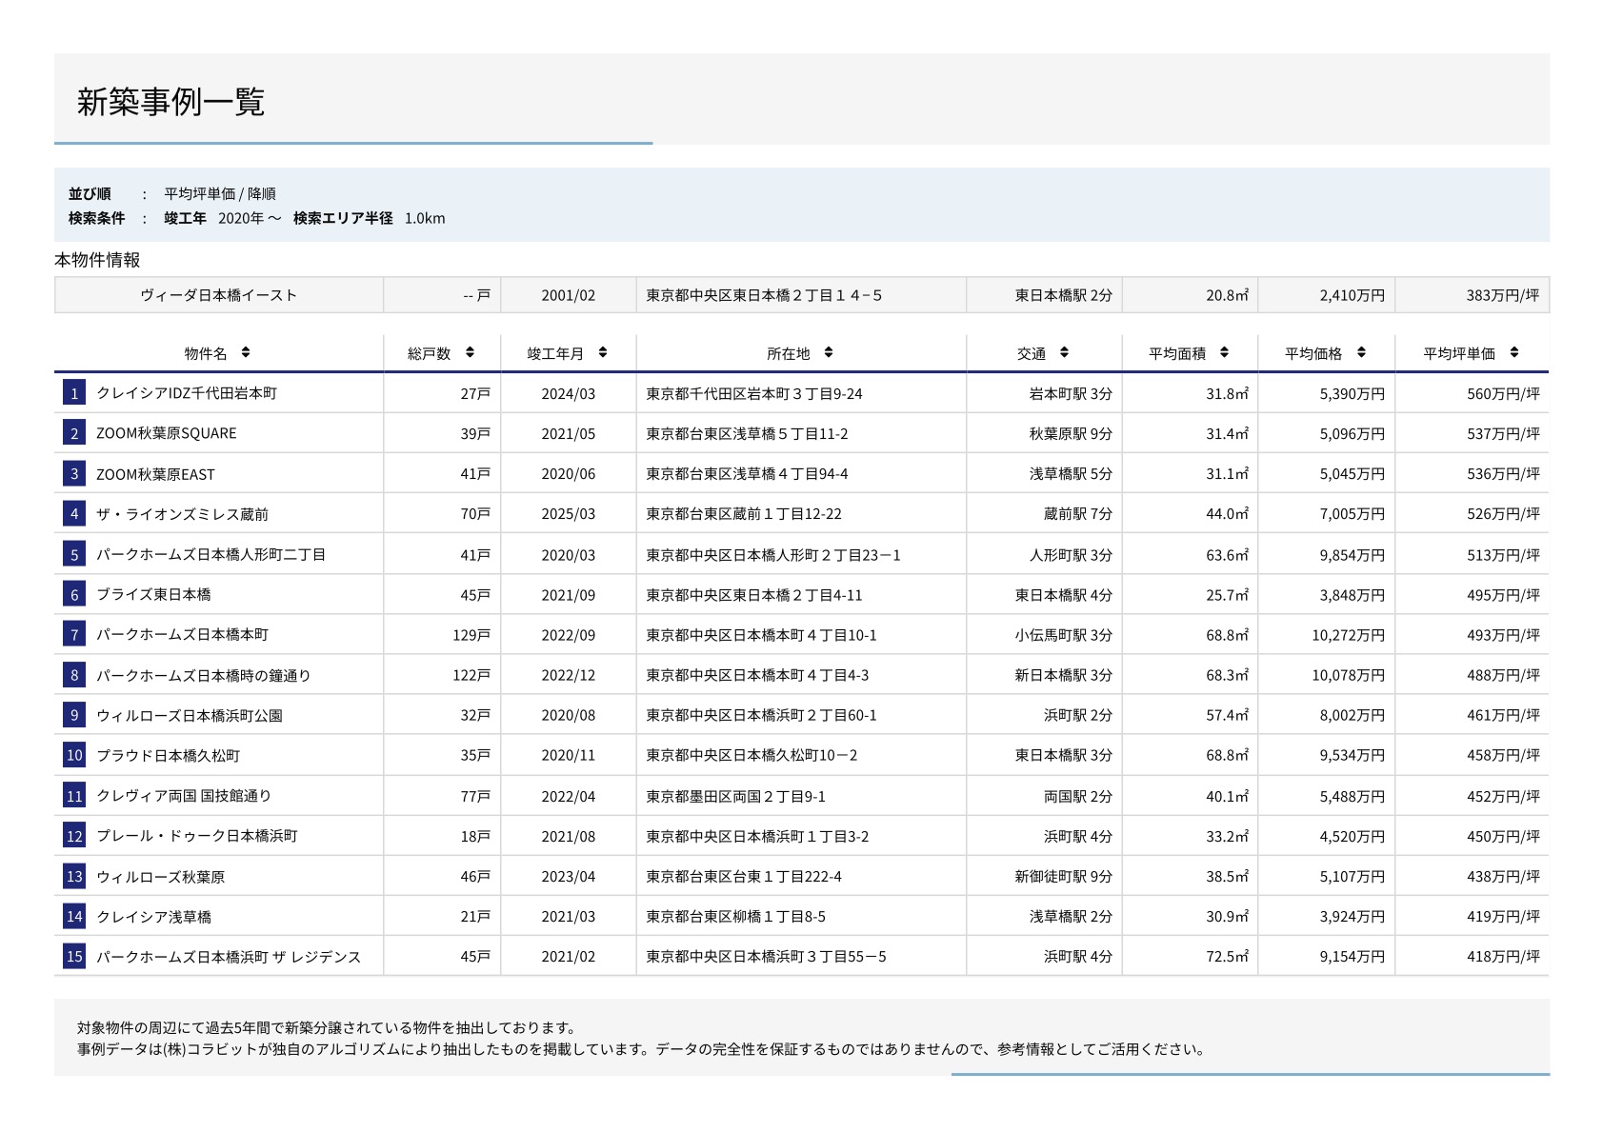Click the sort arrows beside 平均面積 header

(x=1224, y=352)
